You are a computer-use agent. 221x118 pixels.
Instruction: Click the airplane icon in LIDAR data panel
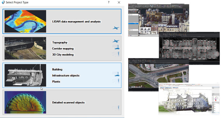click(x=116, y=28)
